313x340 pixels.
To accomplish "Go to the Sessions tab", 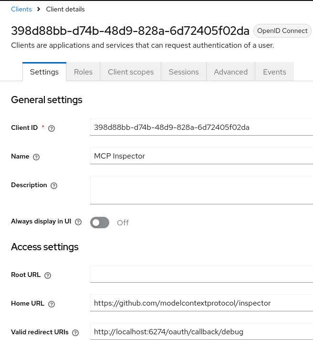I will [x=184, y=72].
